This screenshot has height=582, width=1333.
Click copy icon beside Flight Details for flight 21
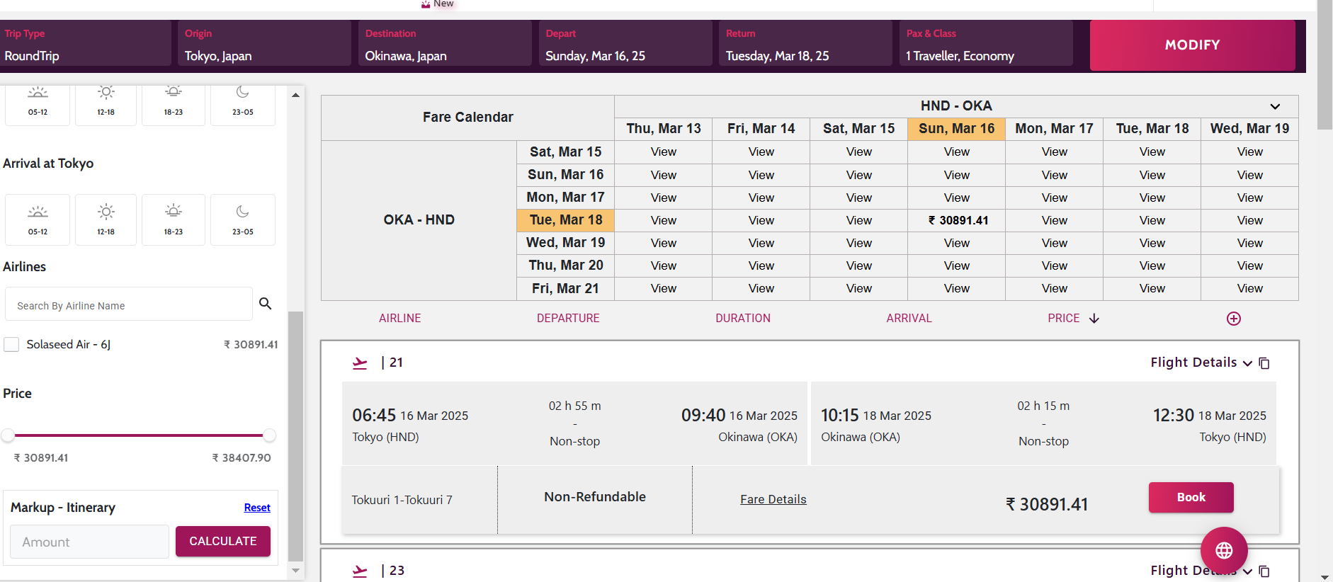(1264, 363)
